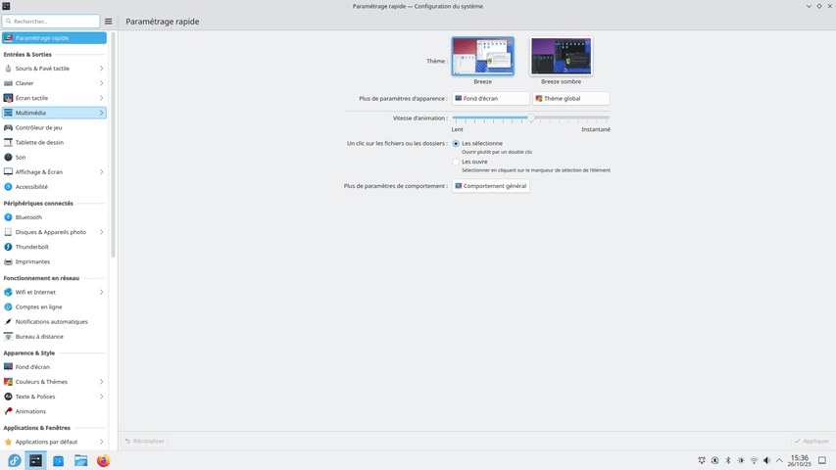Image resolution: width=836 pixels, height=470 pixels.
Task: Click the sidebar vertical scrollbar
Action: pyautogui.click(x=113, y=145)
